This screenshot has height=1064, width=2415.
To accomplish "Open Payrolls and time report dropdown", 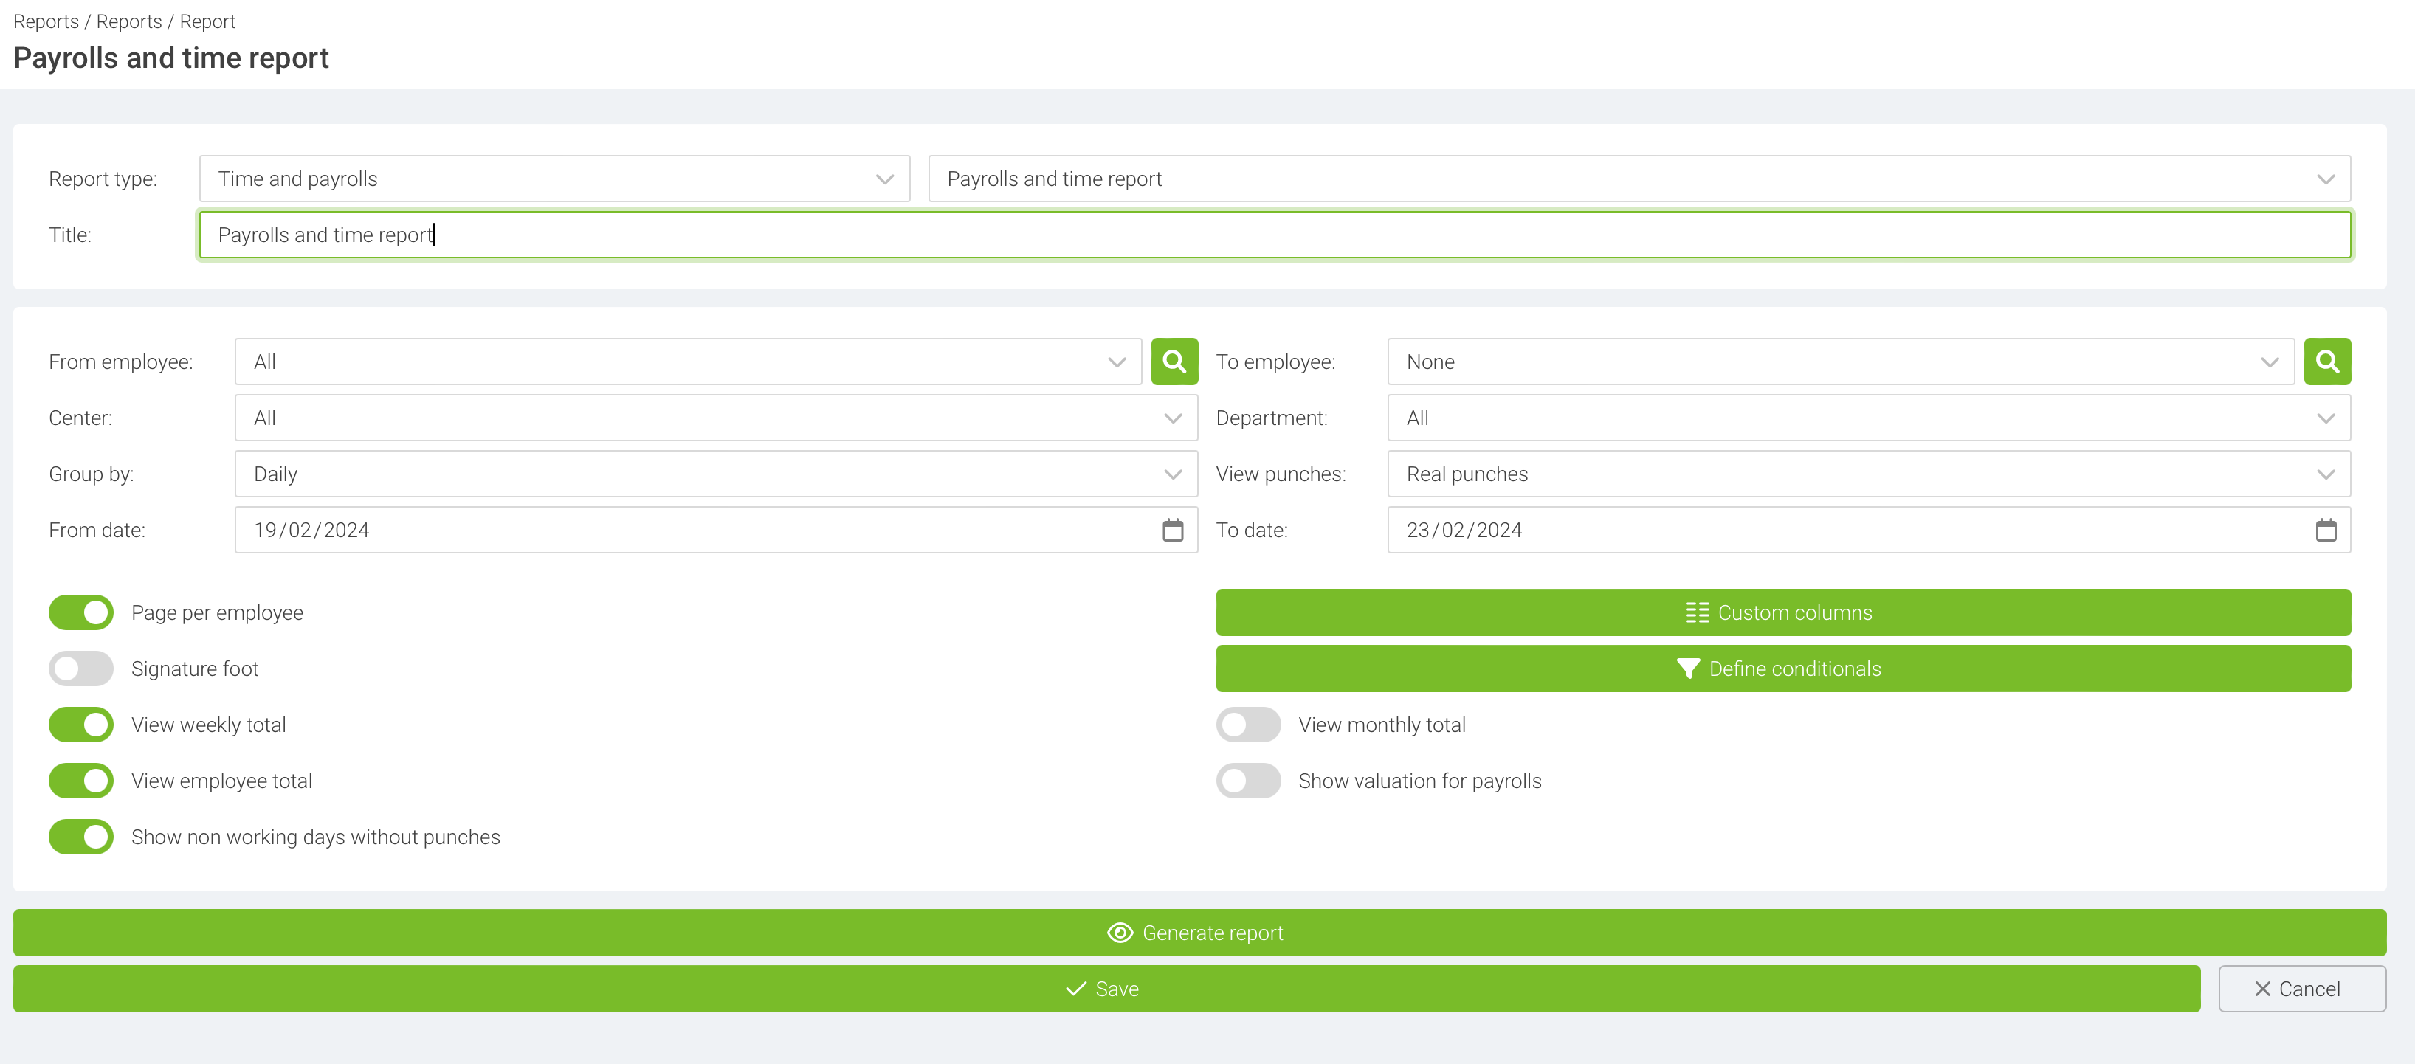I will 1639,179.
